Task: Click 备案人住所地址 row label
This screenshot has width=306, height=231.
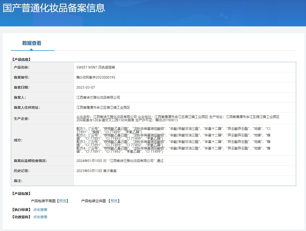Action: [x=27, y=107]
